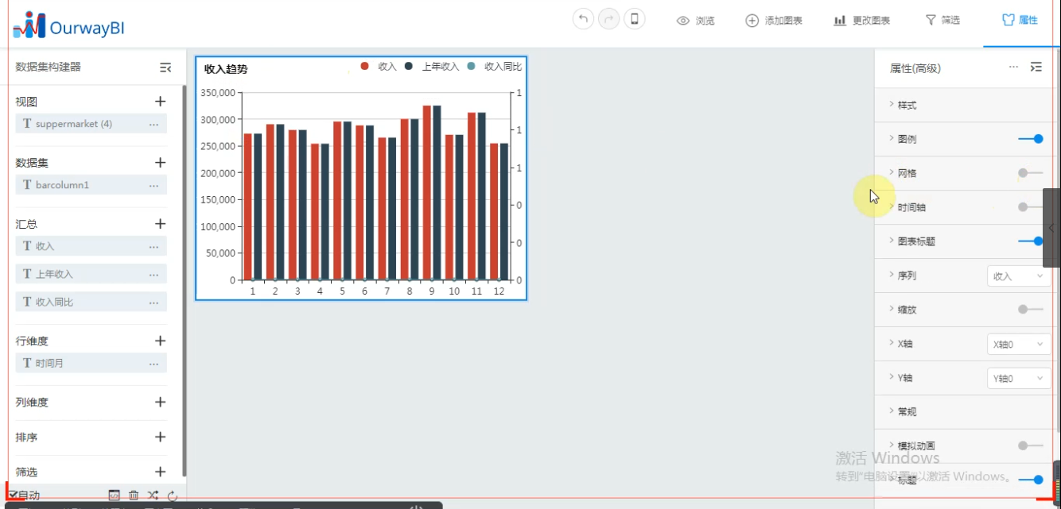Select the 收入同比 summary field
The height and width of the screenshot is (509, 1061).
(x=91, y=302)
